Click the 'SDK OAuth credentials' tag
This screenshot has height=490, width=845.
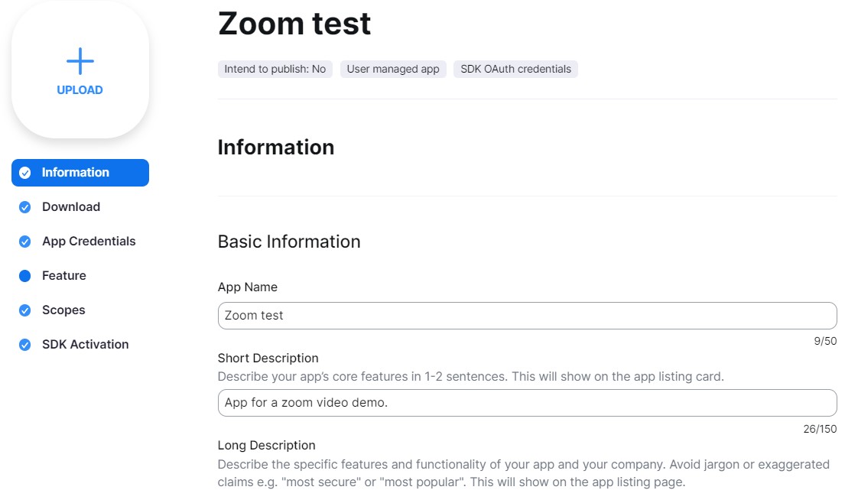coord(515,69)
